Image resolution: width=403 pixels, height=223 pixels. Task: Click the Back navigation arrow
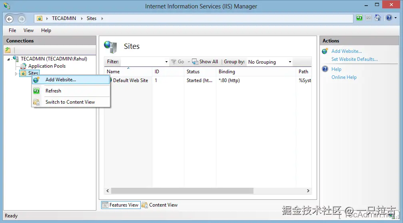click(x=10, y=19)
